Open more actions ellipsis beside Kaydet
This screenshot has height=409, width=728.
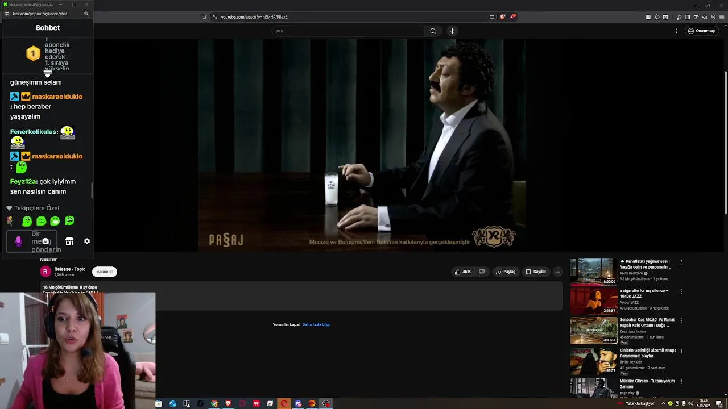tap(558, 272)
